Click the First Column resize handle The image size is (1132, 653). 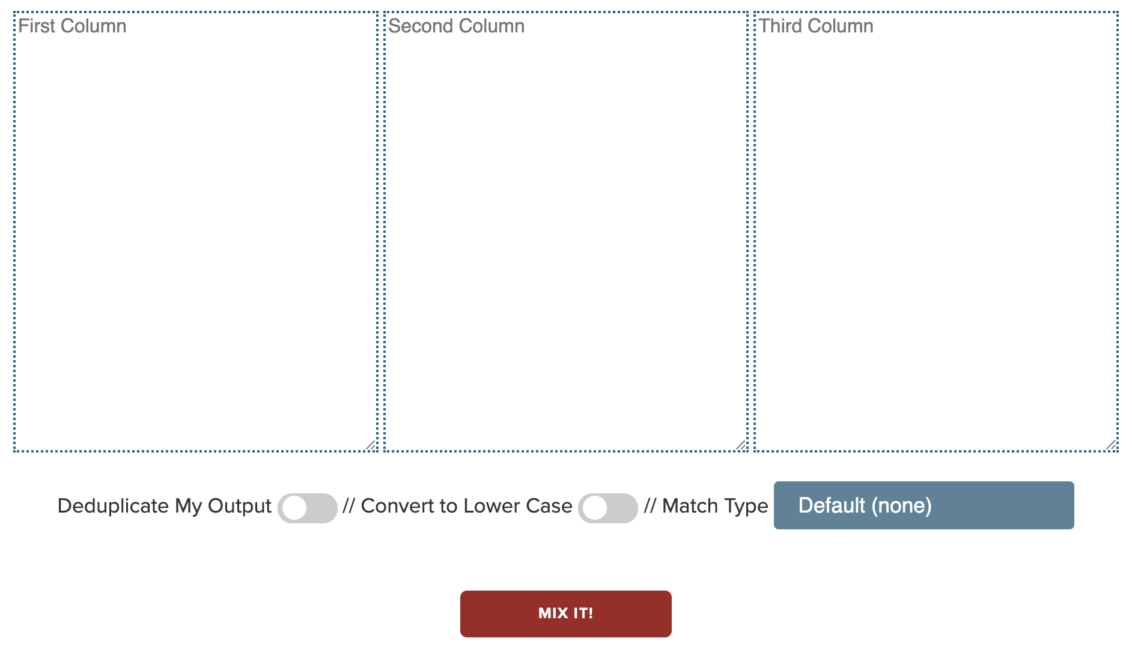pos(371,445)
